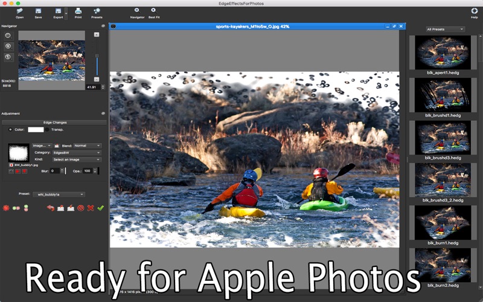483x302 pixels.
Task: Select the blk_brushd1.hedg preset thumbnail
Action: [443, 95]
